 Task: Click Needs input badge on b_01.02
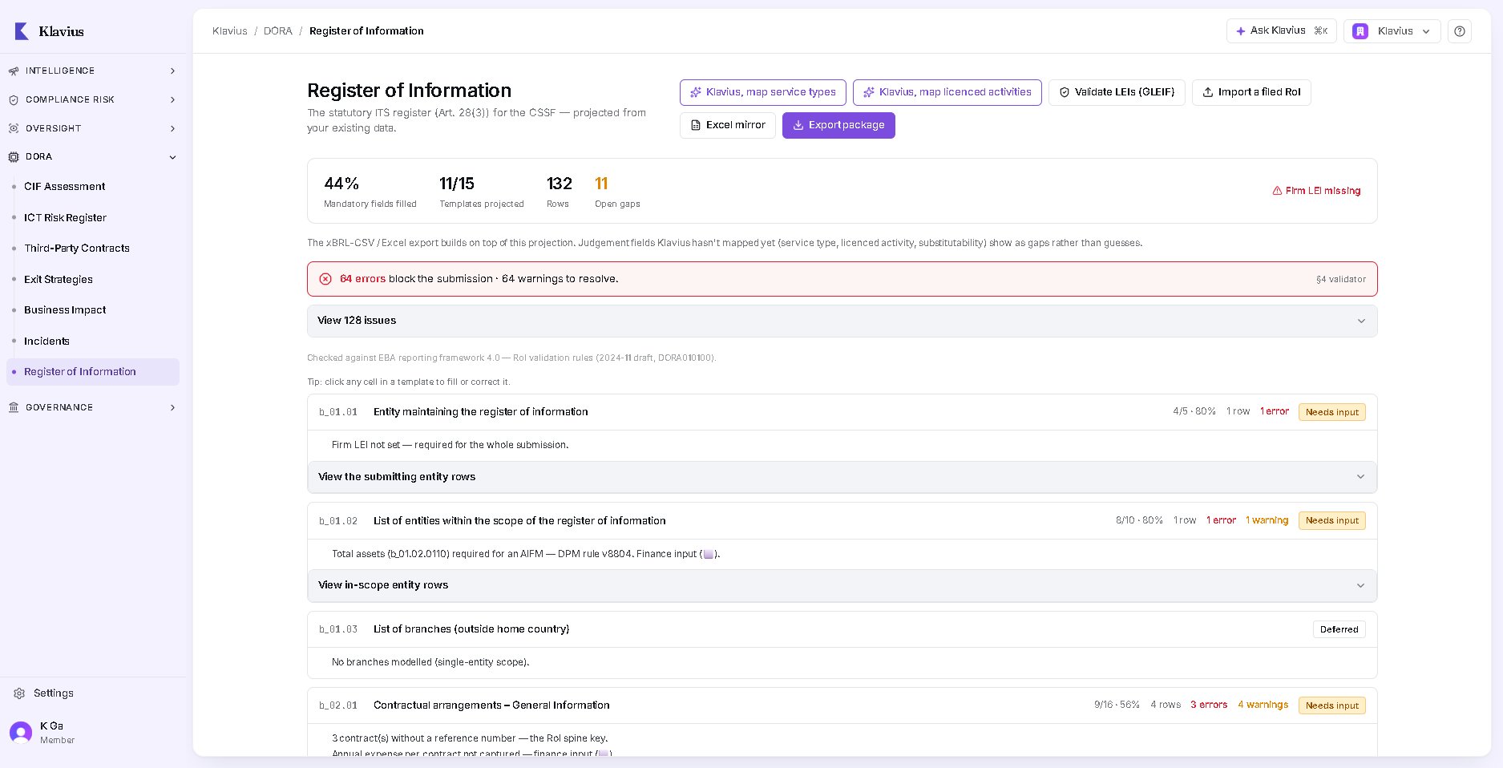1332,520
